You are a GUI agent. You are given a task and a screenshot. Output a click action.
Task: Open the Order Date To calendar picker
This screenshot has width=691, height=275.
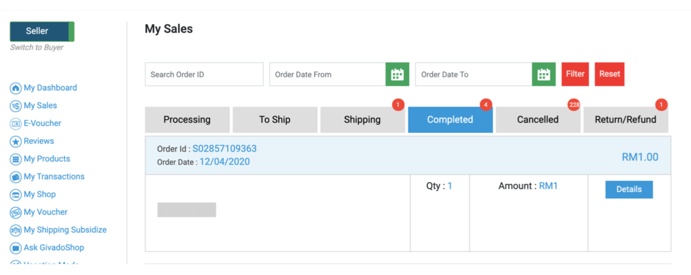544,74
